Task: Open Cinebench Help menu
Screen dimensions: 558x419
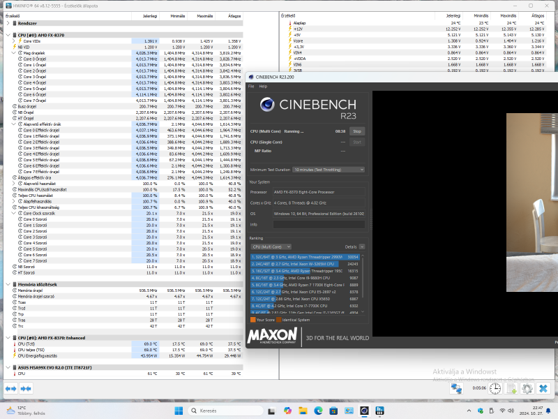Action: (x=263, y=86)
